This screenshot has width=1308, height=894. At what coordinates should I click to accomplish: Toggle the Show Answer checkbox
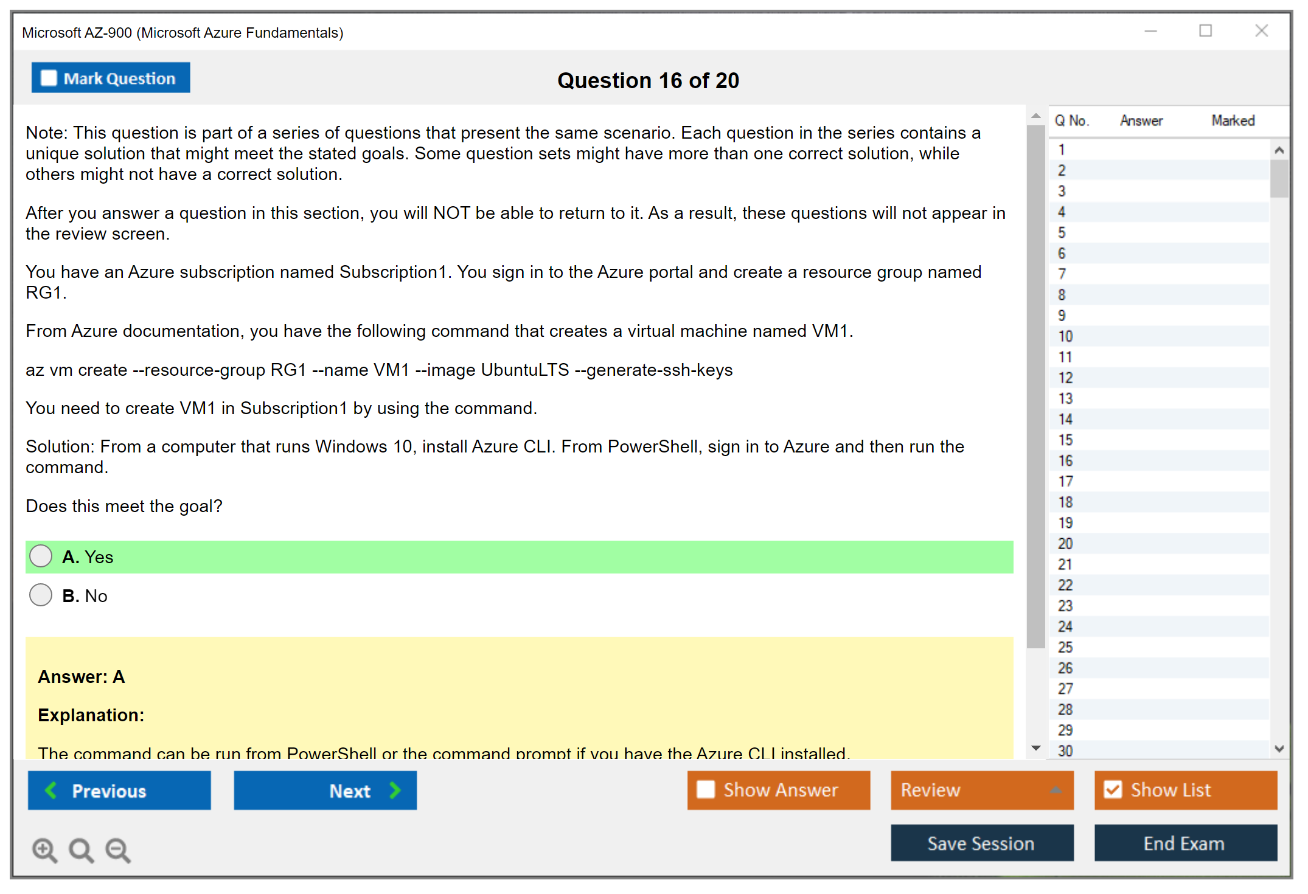[706, 789]
